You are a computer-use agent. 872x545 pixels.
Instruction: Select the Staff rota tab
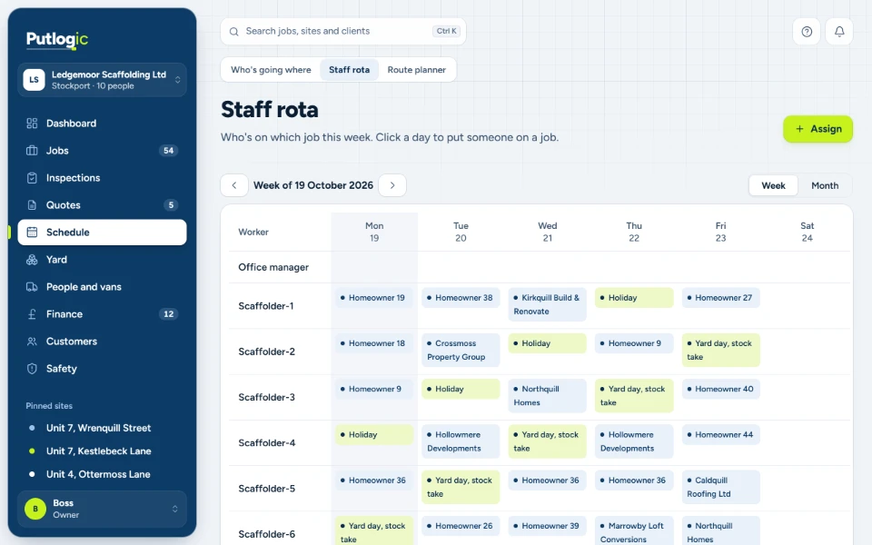tap(349, 70)
